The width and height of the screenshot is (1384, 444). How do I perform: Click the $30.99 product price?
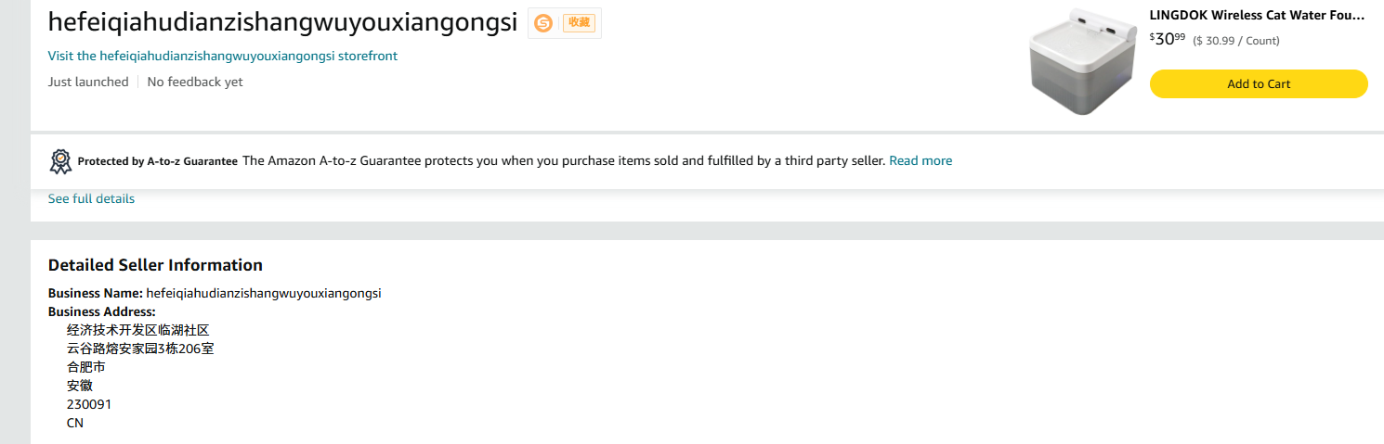click(1168, 39)
